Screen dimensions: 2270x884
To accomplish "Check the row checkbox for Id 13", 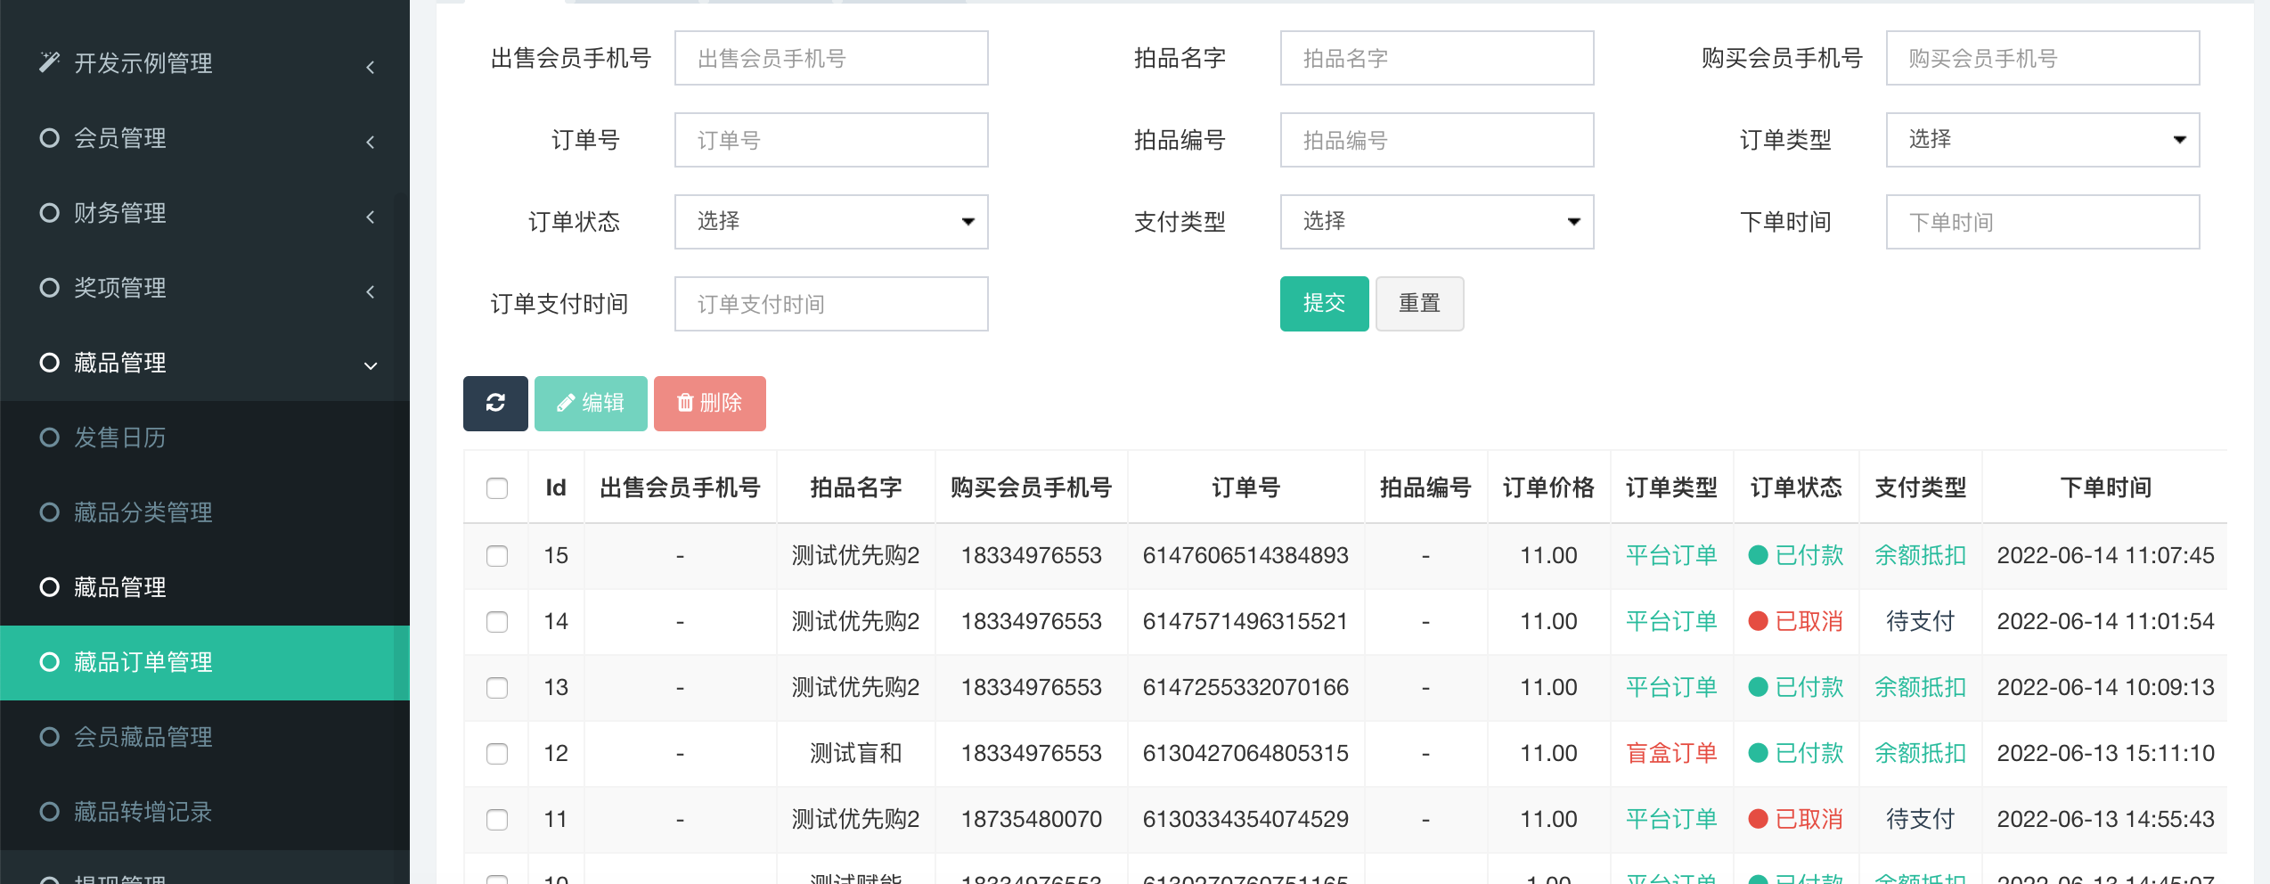I will click(497, 688).
